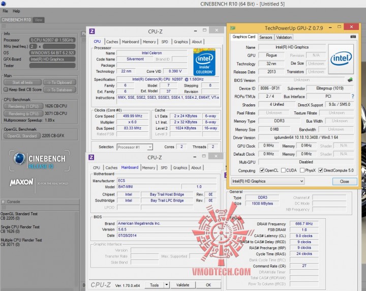This screenshot has height=291, width=366.
Task: Click the BAT-MINI model field
Action: point(149,187)
